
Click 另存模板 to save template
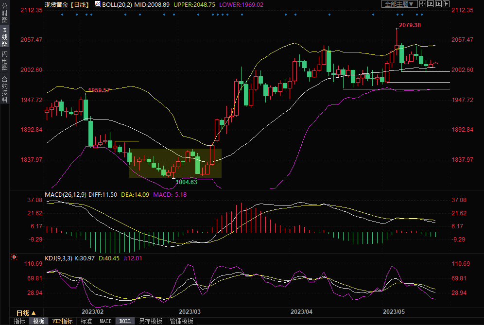coord(151,321)
